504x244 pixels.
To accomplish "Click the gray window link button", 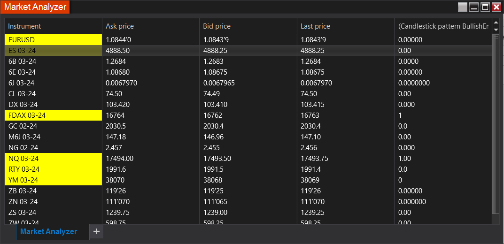I will [463, 7].
